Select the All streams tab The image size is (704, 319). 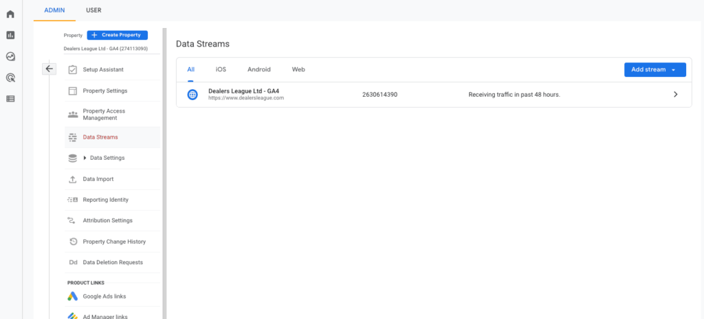click(191, 69)
